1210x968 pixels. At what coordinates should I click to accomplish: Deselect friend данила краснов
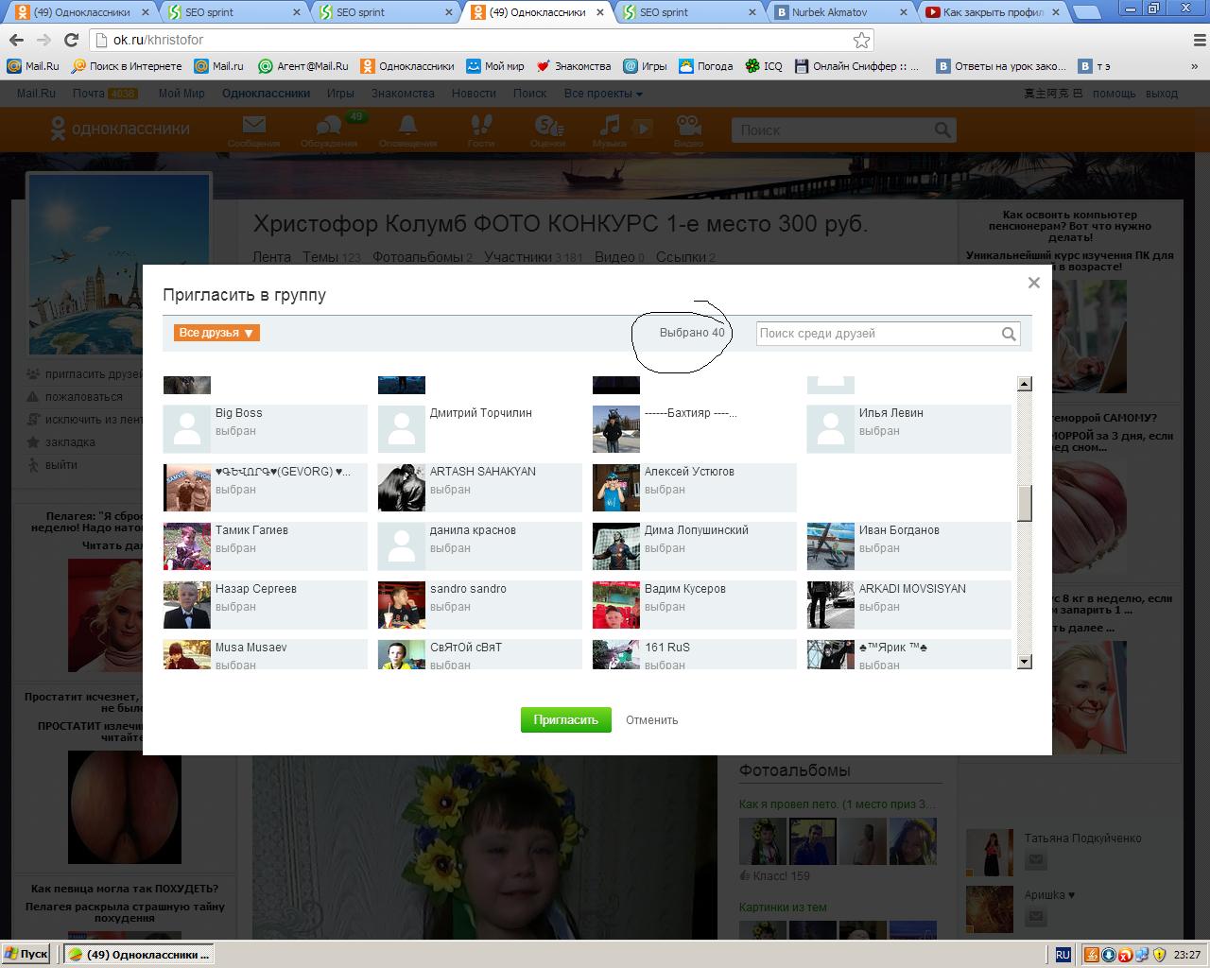coord(479,545)
